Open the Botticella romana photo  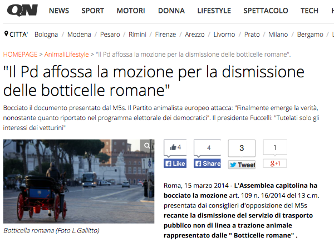[x=78, y=181]
